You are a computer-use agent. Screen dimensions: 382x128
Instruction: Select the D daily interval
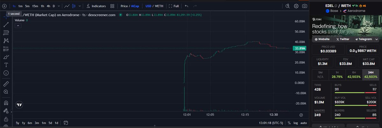pyautogui.click(x=54, y=6)
